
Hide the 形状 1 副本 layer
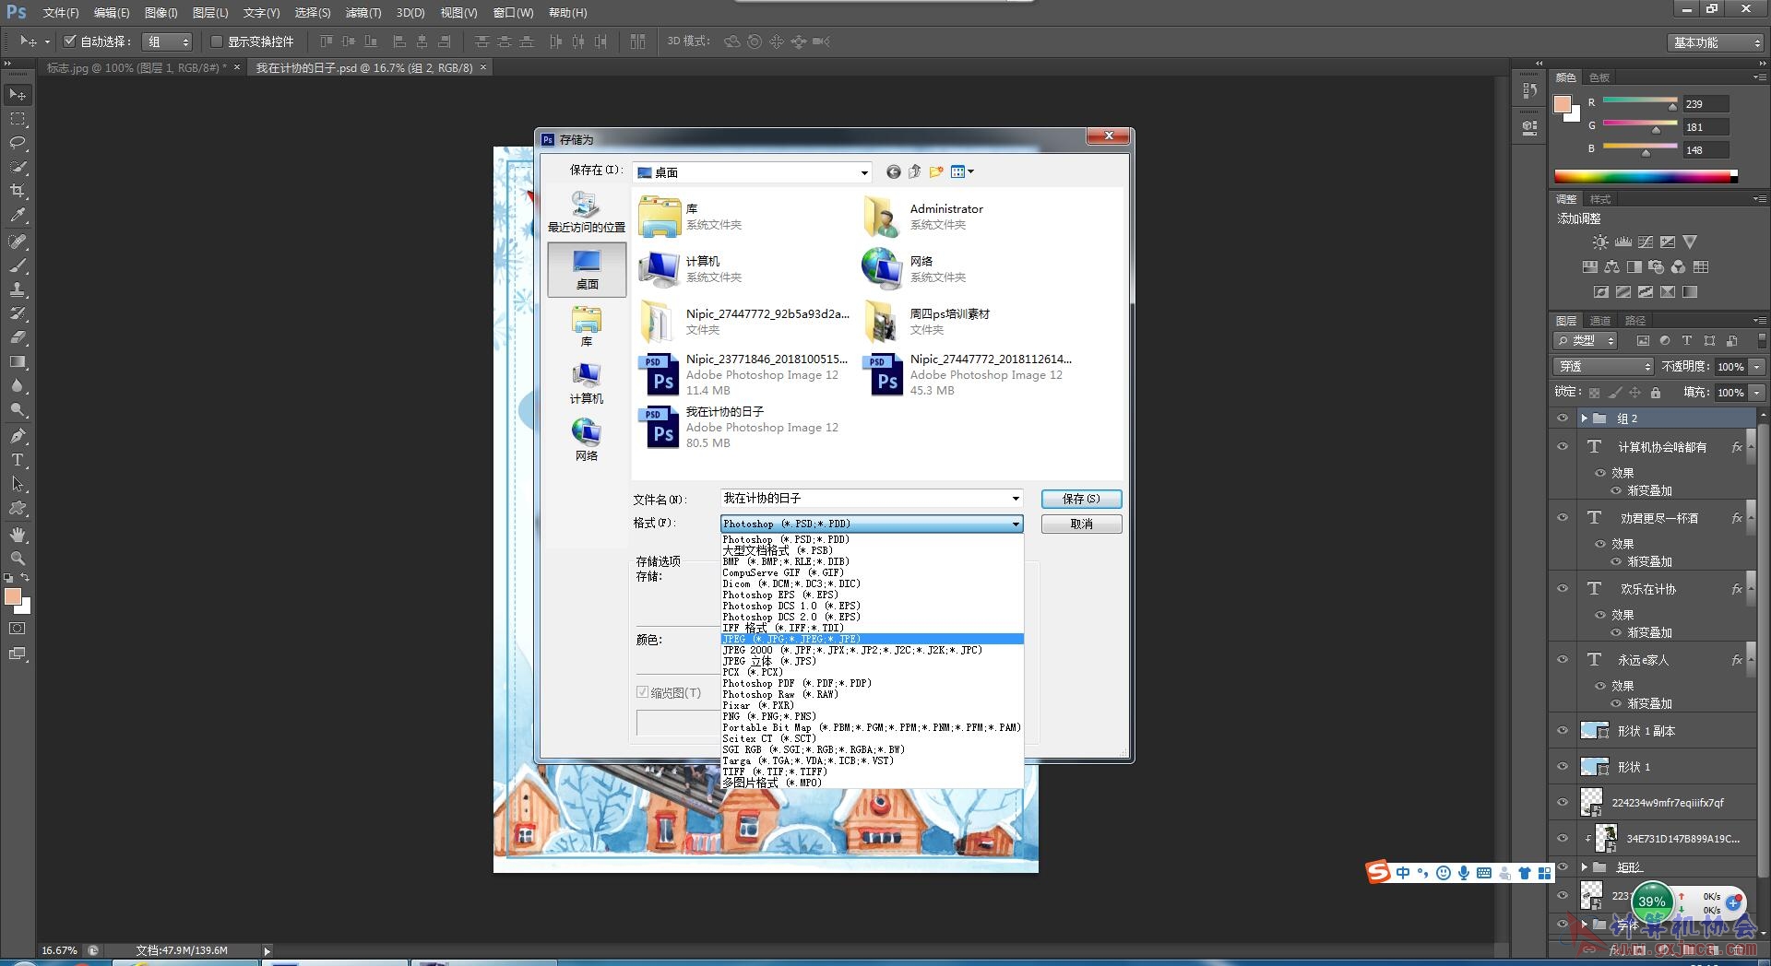[x=1563, y=730]
